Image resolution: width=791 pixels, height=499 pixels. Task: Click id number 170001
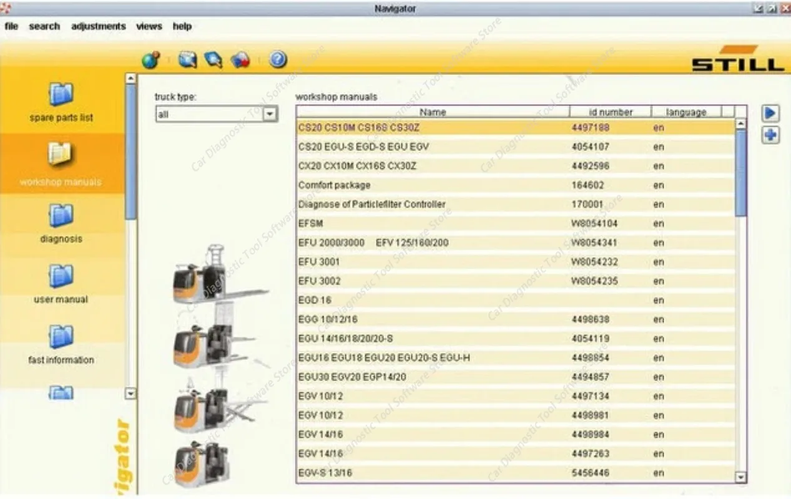coord(587,204)
